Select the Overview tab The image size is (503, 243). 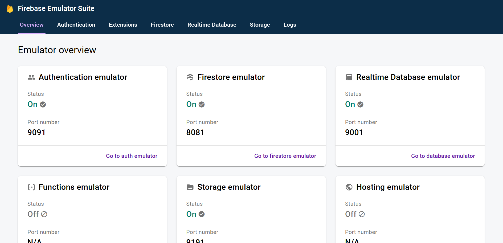click(32, 25)
